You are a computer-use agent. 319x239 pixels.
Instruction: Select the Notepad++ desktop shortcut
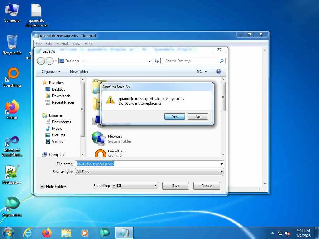(x=12, y=174)
